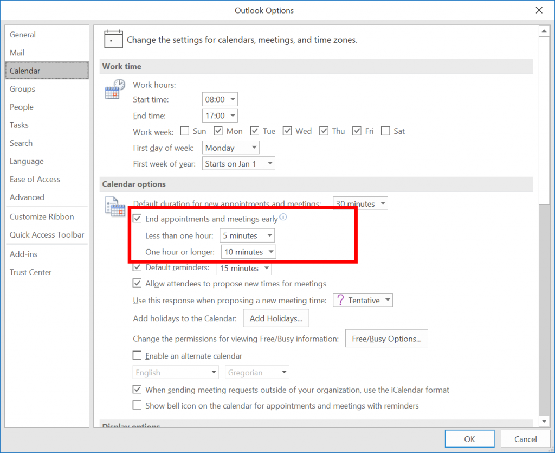Open the One hour or longer dropdown
The image size is (555, 453).
pyautogui.click(x=249, y=252)
